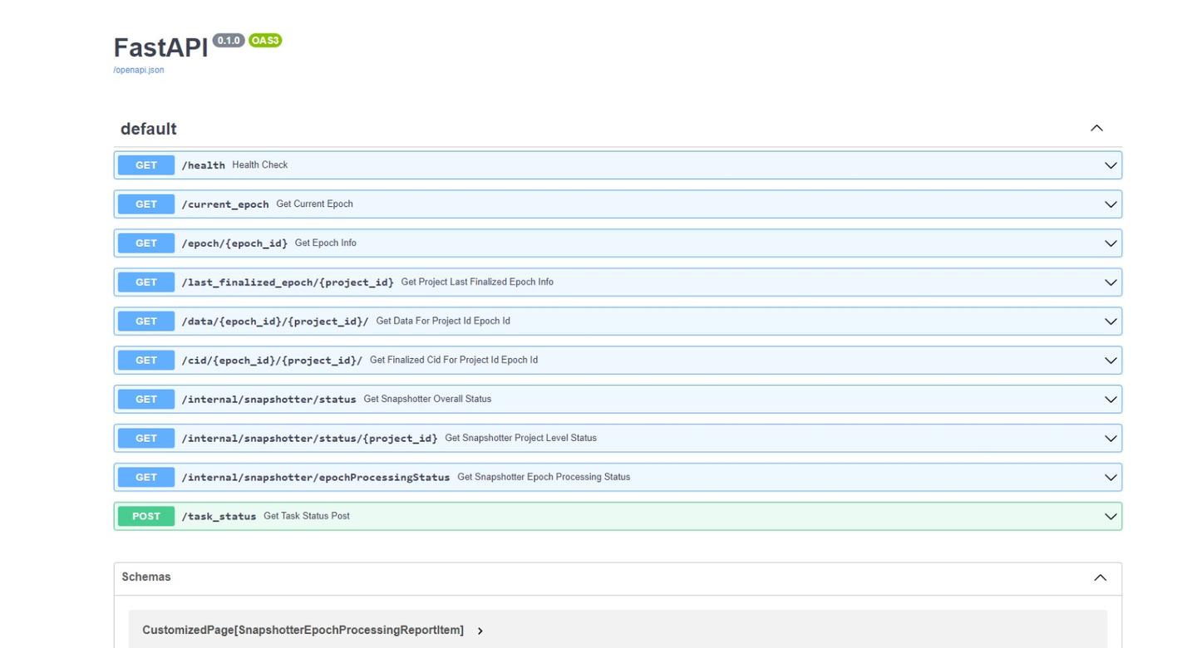Click the /data/{epoch_id}/{project_id}/ path text

275,322
